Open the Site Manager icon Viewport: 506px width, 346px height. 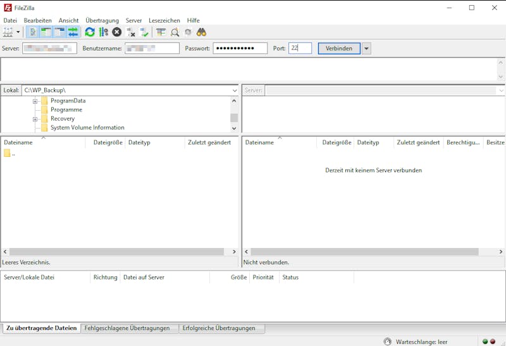8,32
